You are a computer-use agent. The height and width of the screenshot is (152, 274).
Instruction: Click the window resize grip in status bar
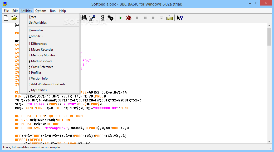[270, 148]
